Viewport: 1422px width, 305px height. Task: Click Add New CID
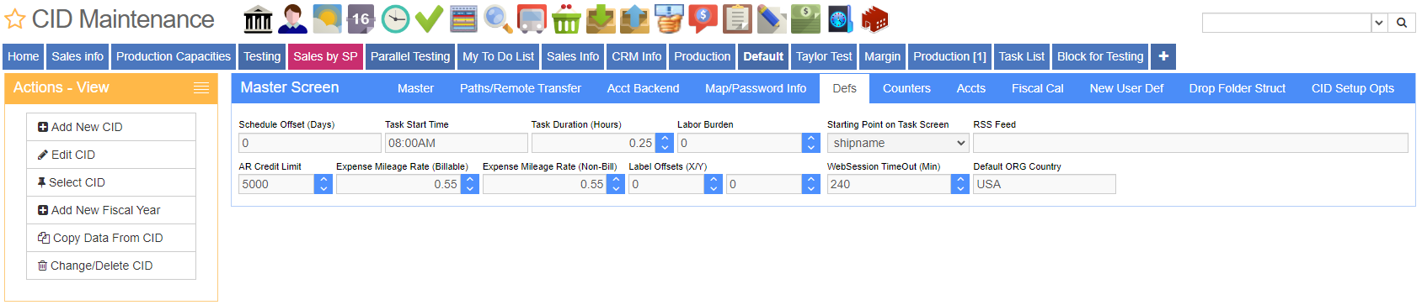click(x=111, y=127)
